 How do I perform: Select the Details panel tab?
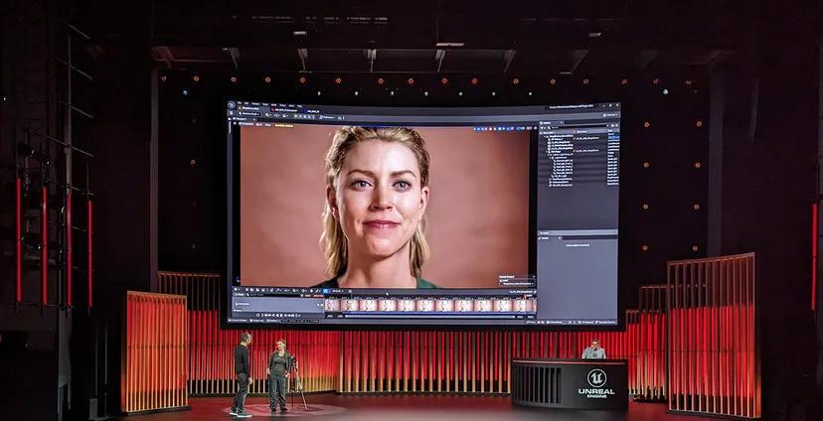click(x=545, y=238)
